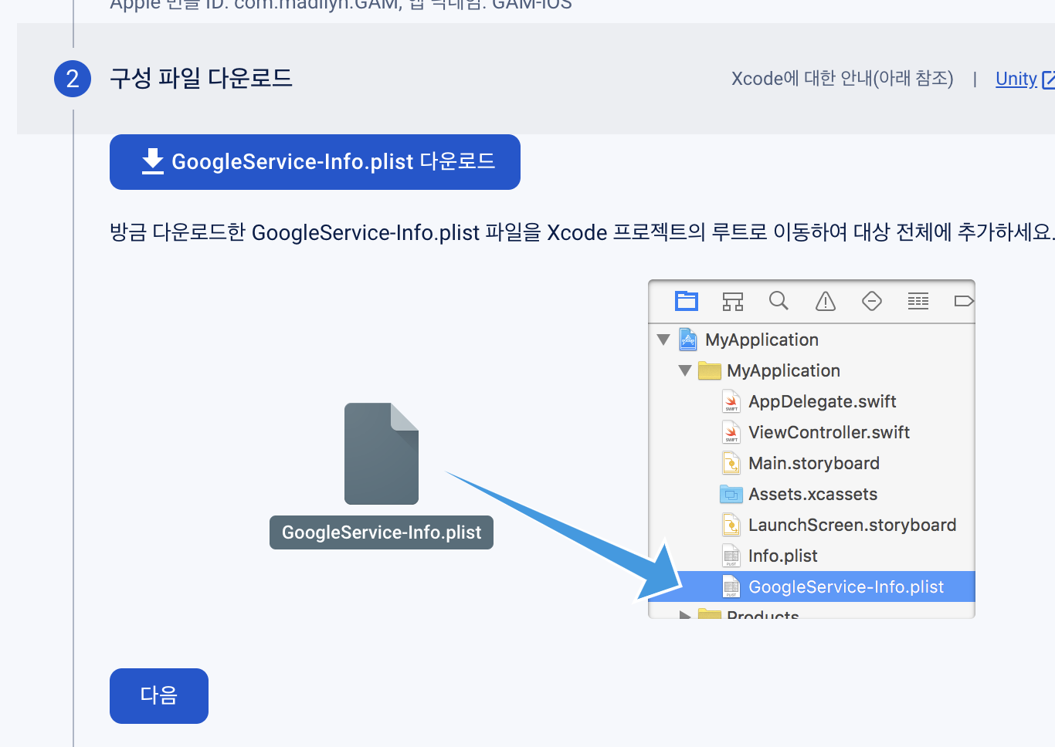Select Info.plist in the file tree
1055x747 pixels.
click(x=812, y=556)
